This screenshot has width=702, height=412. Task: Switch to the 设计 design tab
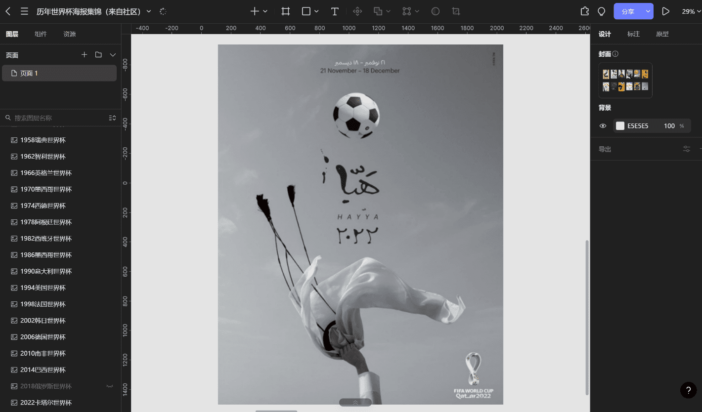605,34
